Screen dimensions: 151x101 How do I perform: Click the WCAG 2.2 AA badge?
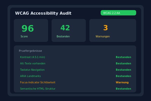118,13
